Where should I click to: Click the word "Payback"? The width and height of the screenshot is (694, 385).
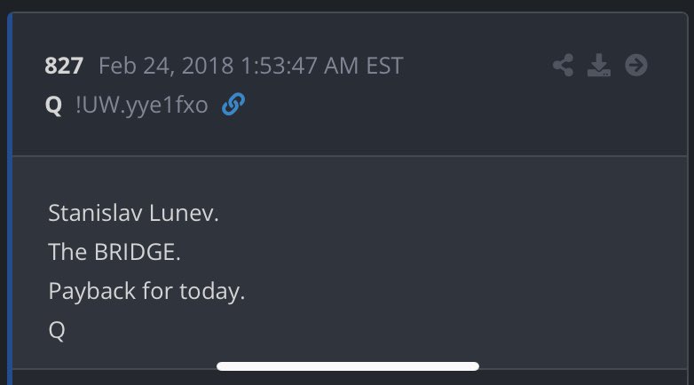[x=86, y=291]
